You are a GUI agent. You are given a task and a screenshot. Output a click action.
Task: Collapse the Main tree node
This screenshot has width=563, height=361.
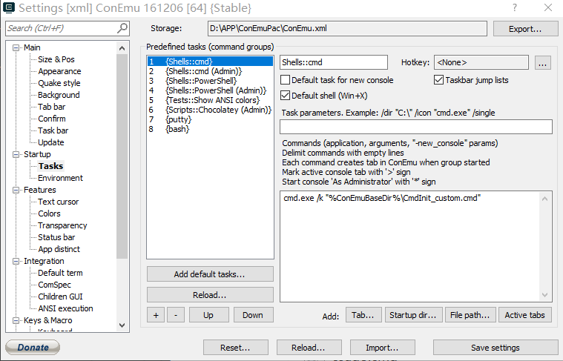[x=16, y=47]
